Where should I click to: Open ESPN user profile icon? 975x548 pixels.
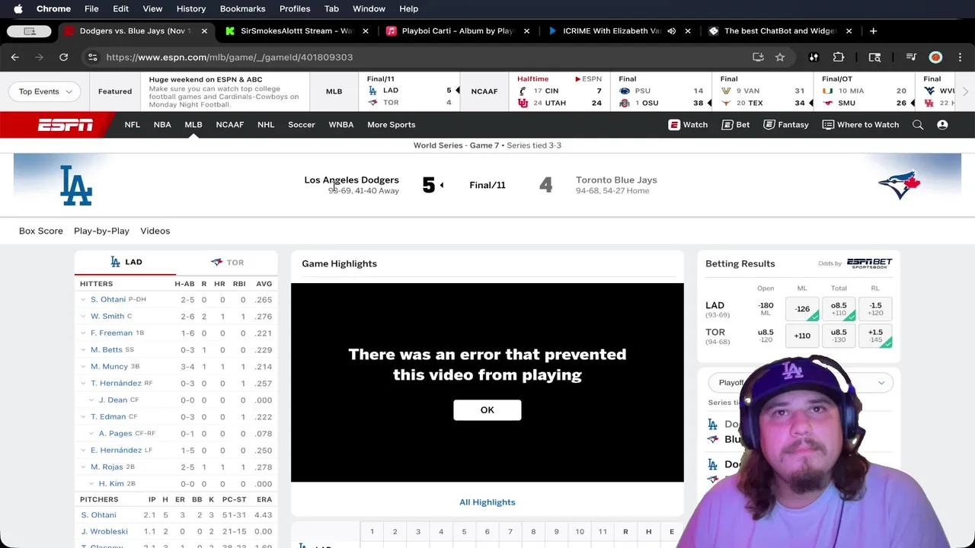942,125
